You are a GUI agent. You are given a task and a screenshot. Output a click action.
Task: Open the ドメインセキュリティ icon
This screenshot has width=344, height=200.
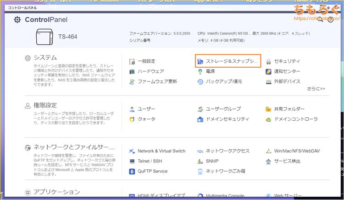point(200,119)
